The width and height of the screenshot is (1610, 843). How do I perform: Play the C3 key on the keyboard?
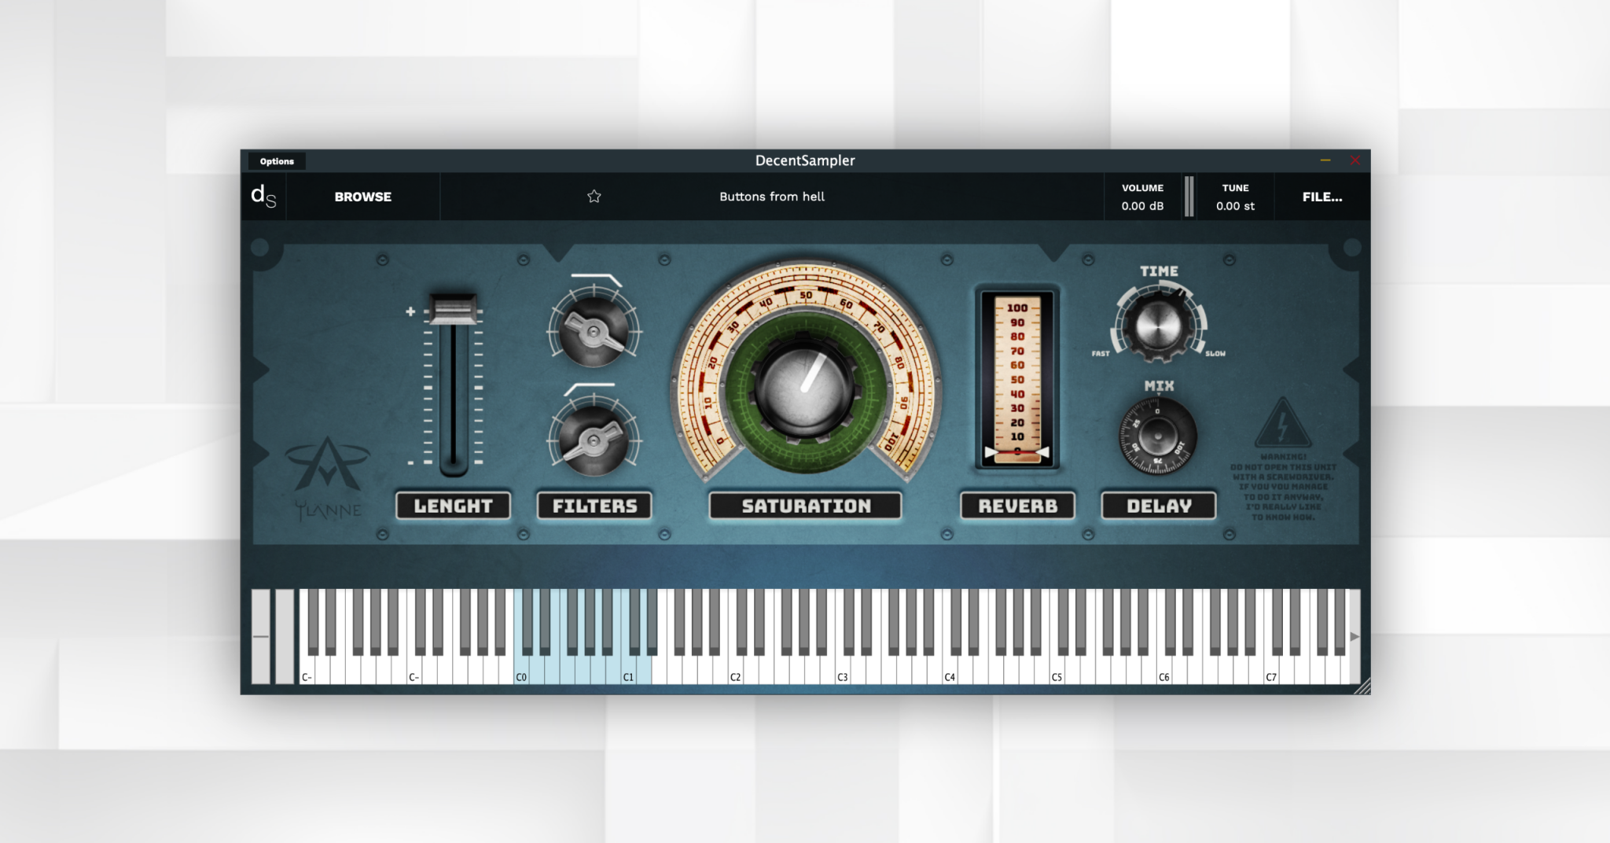(843, 670)
